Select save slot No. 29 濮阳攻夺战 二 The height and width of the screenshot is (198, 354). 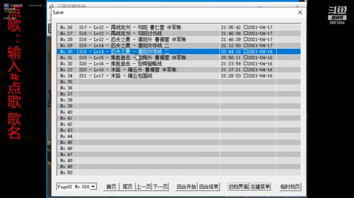tap(178, 46)
